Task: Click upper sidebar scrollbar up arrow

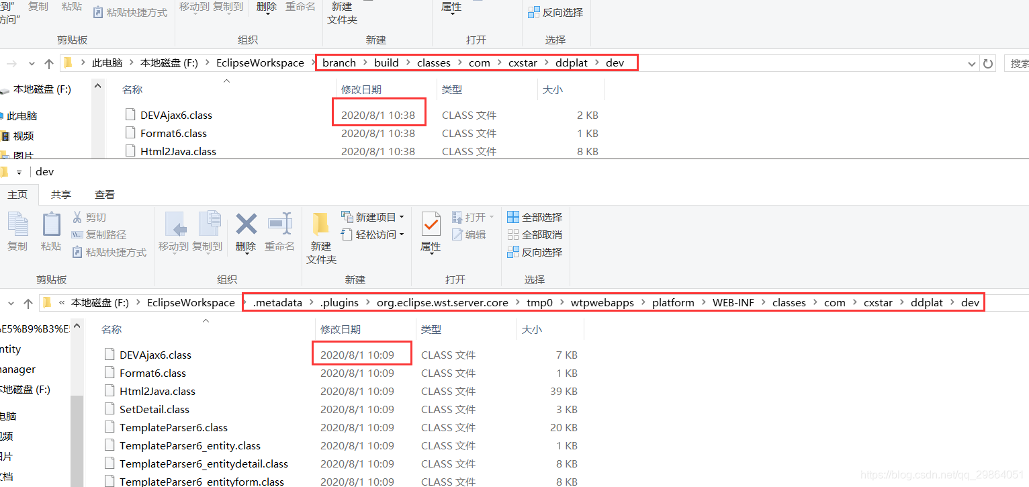Action: pos(98,87)
